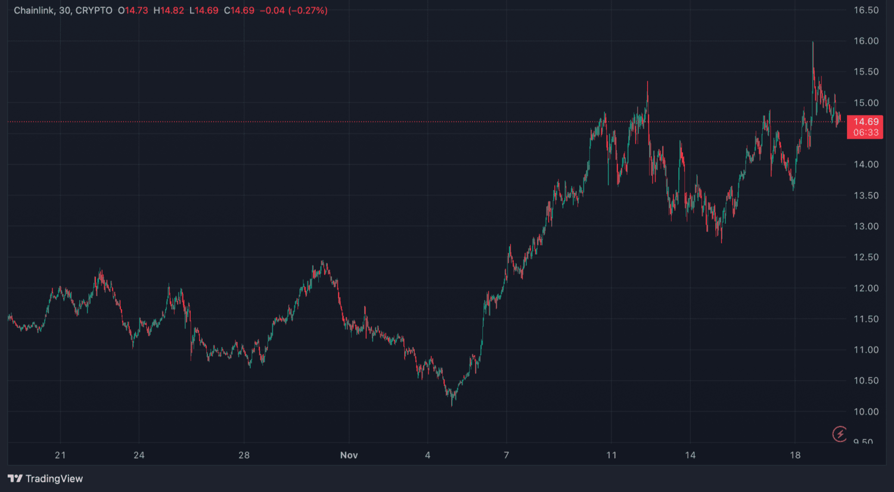Viewport: 894px width, 492px height.
Task: Click the 12.50 price axis label
Action: pos(866,257)
